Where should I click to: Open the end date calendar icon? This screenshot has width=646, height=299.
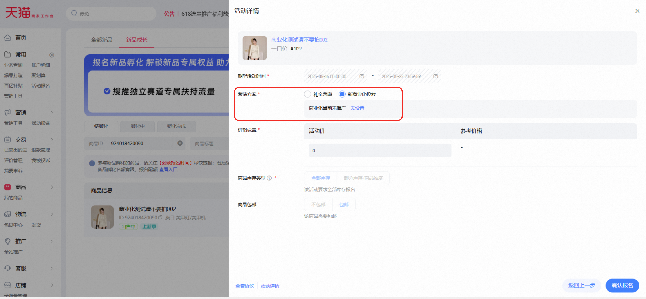point(436,76)
